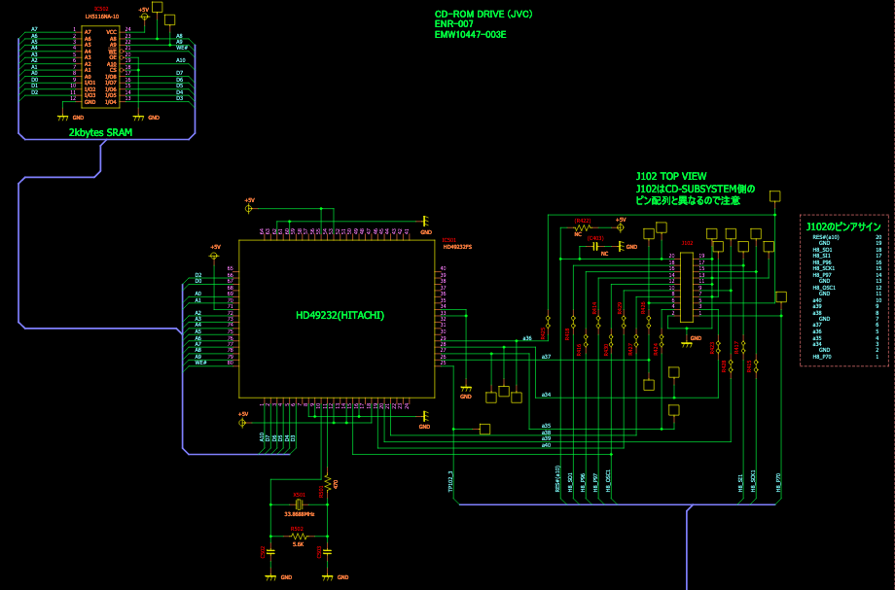Select the 5.6K resistor R502
This screenshot has width=895, height=590.
[x=299, y=537]
